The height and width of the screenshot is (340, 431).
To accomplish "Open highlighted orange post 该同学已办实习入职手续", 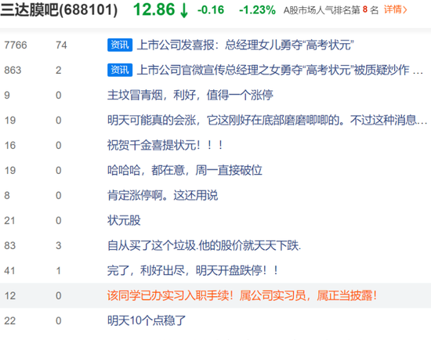I will 242,295.
